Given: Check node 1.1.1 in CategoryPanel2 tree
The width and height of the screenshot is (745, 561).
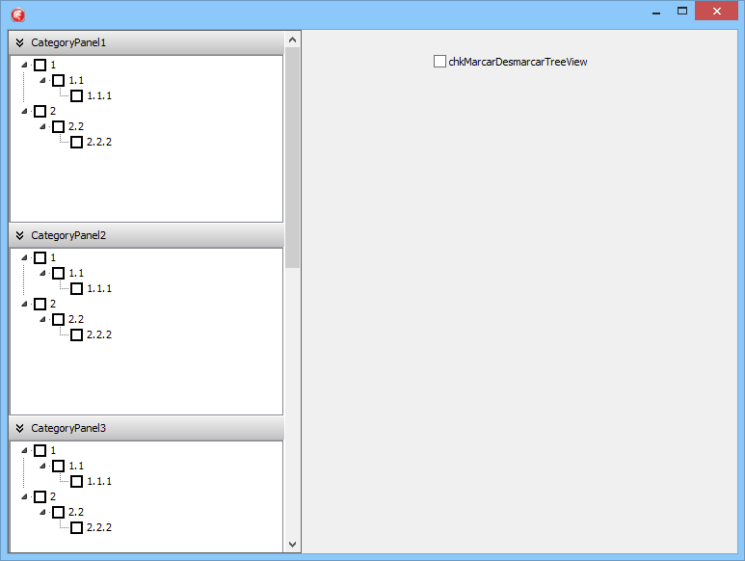Looking at the screenshot, I should [x=76, y=289].
